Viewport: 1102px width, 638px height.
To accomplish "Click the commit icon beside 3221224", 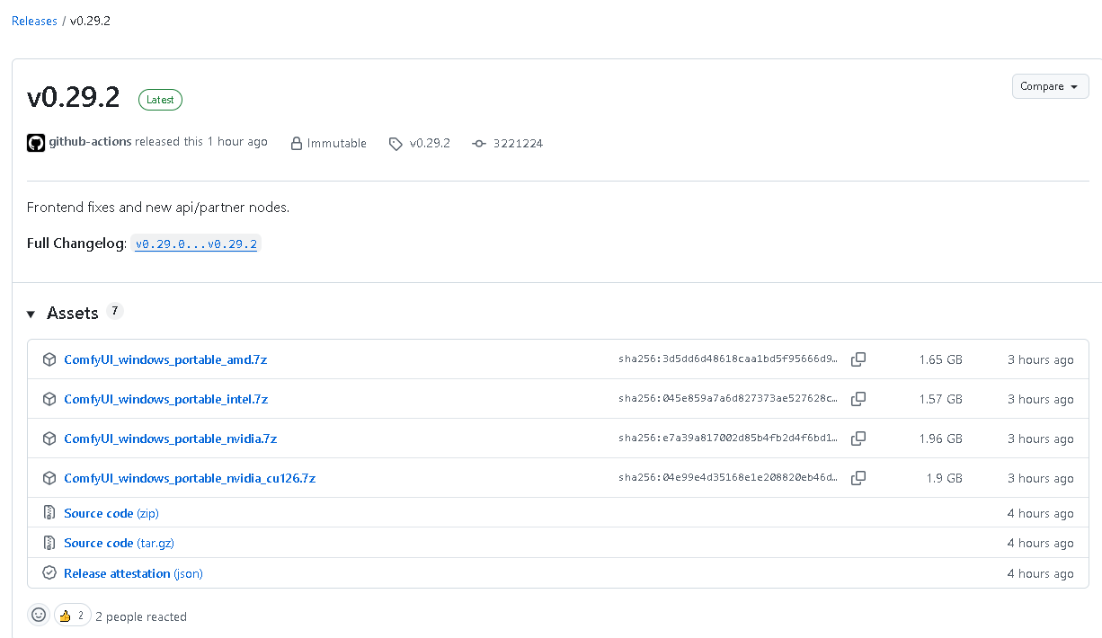I will 479,144.
